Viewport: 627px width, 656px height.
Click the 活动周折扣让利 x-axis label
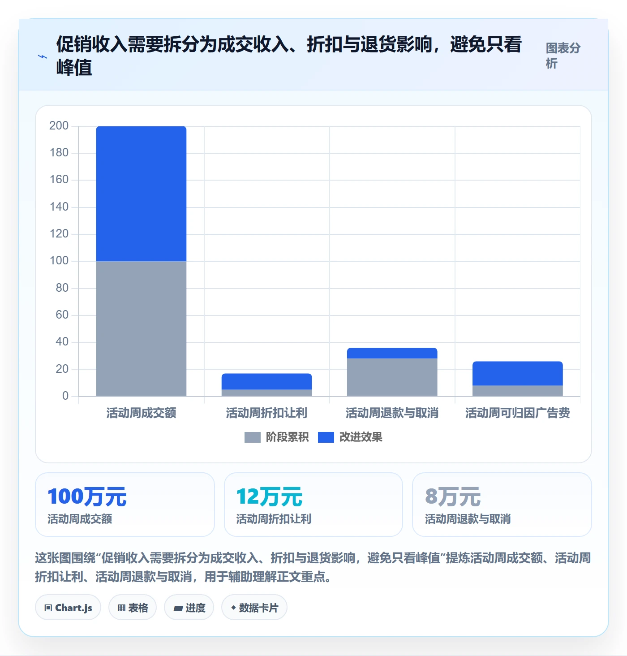click(x=266, y=413)
